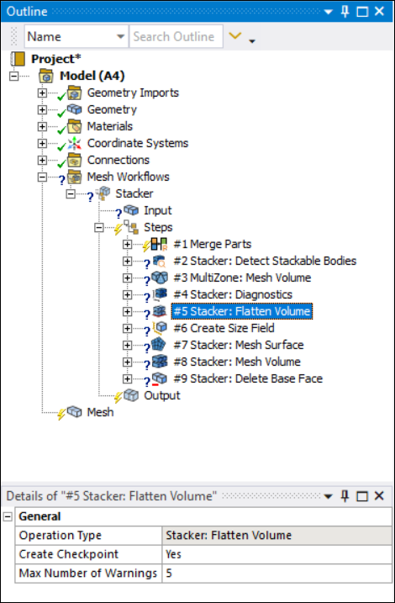This screenshot has height=603, width=395.
Task: Click the MultiZone Mesh Volume icon
Action: click(160, 278)
